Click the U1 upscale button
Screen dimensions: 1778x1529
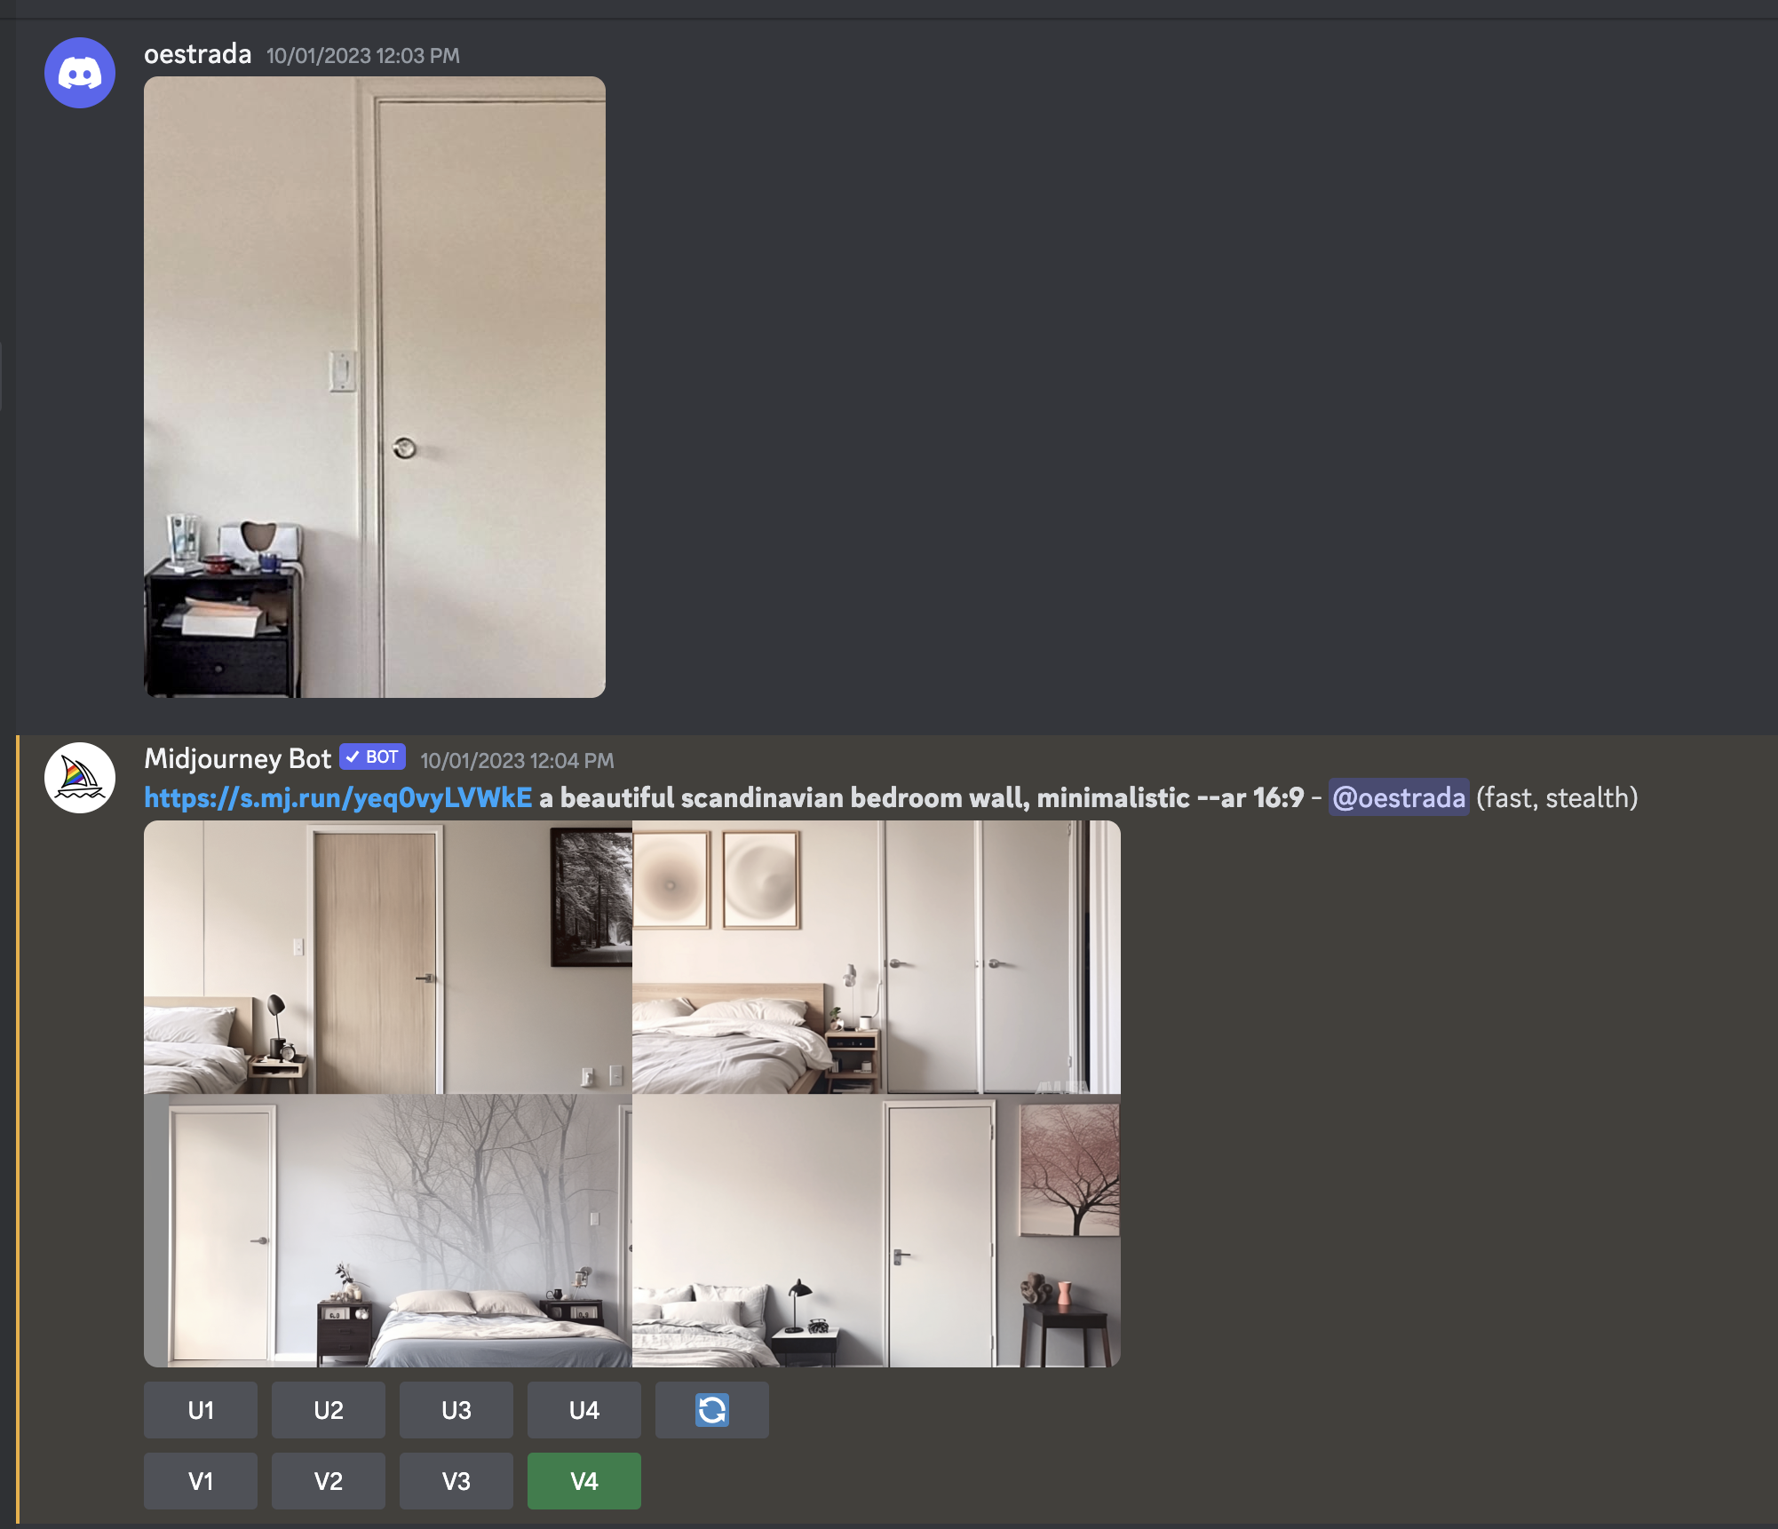[200, 1410]
